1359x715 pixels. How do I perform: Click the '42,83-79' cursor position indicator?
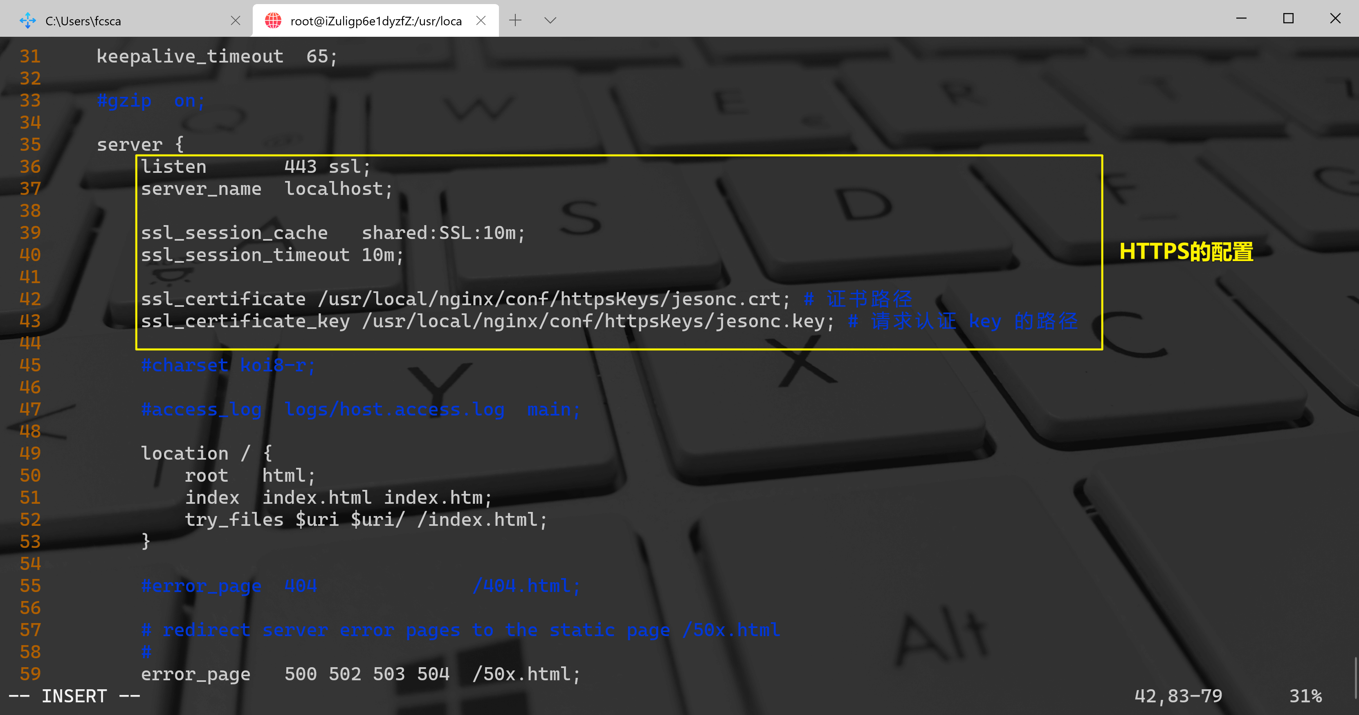(1178, 696)
